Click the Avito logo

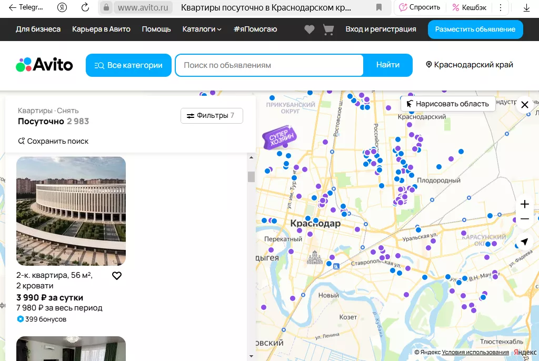point(45,65)
